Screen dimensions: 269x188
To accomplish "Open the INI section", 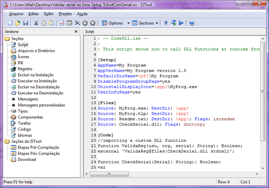I will 21,63.
